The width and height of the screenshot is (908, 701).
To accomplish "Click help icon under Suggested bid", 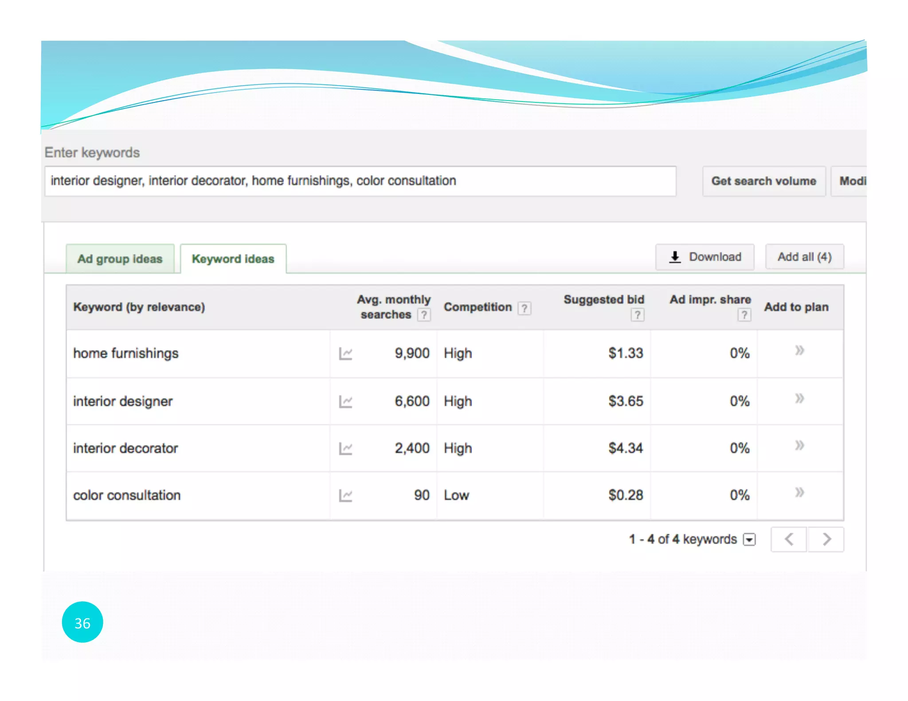I will click(x=637, y=315).
